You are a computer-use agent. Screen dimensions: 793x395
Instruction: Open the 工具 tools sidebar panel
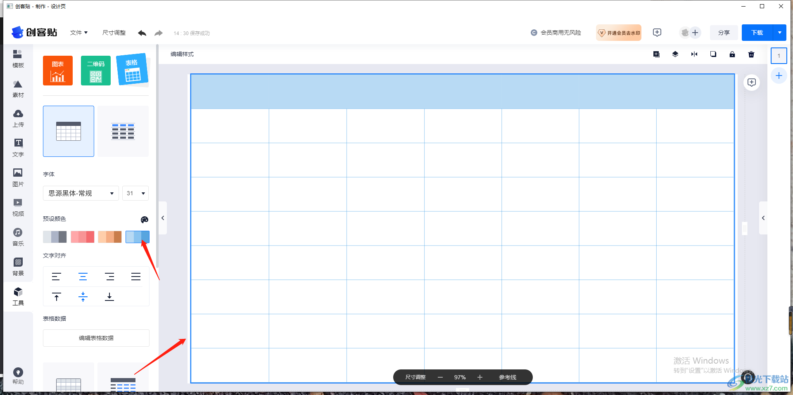point(18,297)
